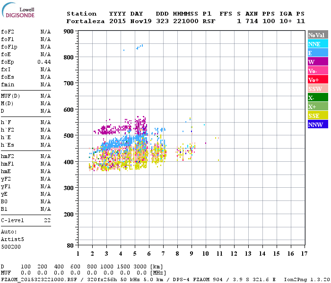Select the Vo- pink legend swatch
Viewport: 331px width, 283px height.
click(x=318, y=71)
